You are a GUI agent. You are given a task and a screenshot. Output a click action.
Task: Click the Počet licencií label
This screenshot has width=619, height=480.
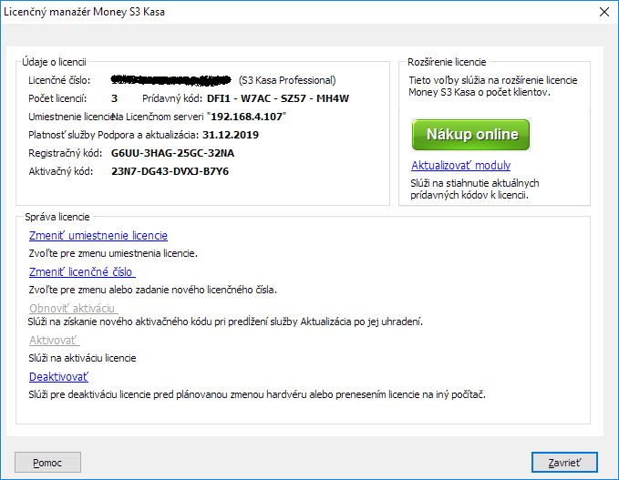point(57,98)
